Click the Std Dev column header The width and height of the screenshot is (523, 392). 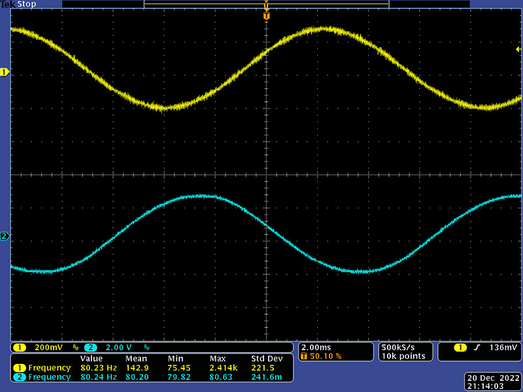267,359
